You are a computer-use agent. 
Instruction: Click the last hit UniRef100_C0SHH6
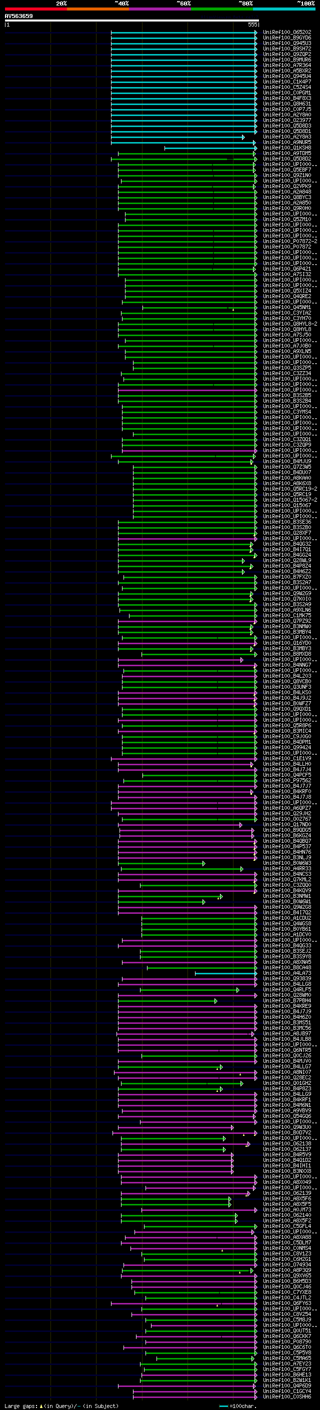click(287, 1396)
